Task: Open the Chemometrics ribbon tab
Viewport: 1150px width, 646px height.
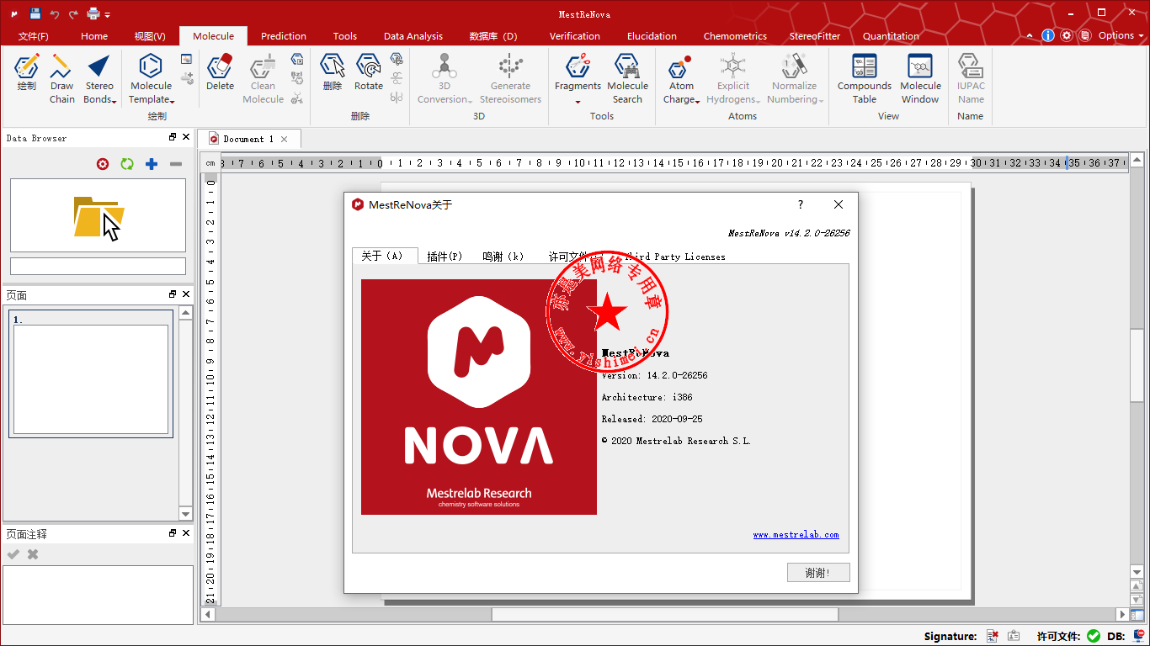Action: pos(735,36)
